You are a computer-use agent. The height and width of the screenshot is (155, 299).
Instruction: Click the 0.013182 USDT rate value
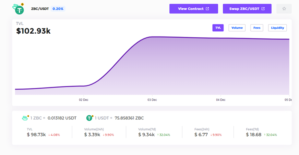coord(62,118)
